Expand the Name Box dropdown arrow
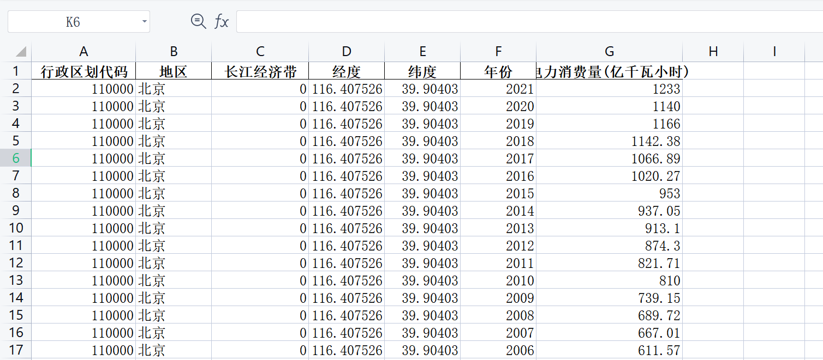The width and height of the screenshot is (823, 360). click(x=144, y=22)
